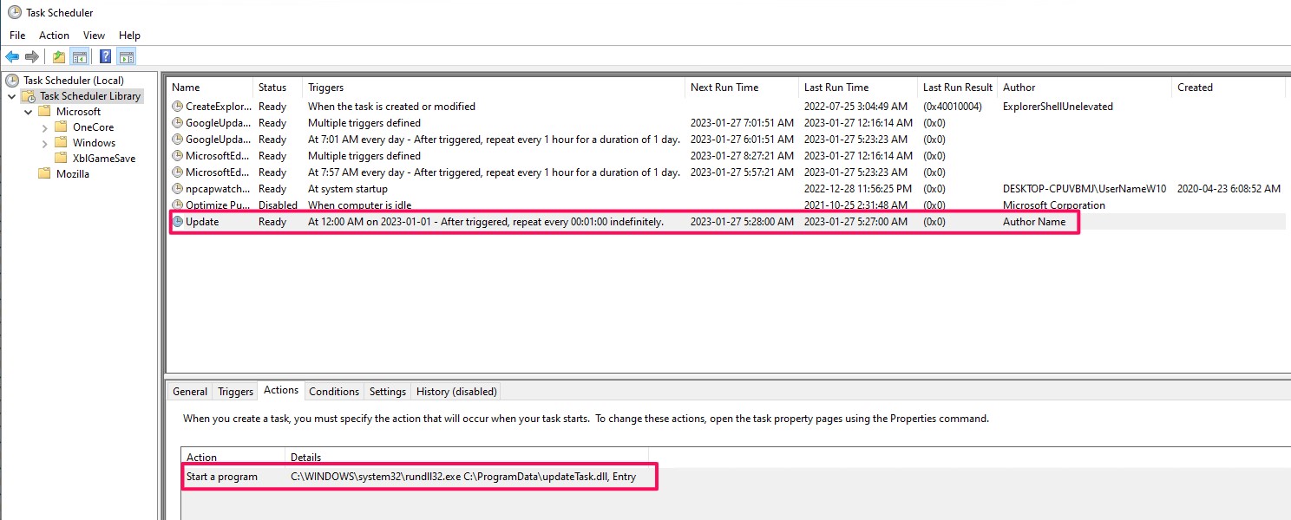This screenshot has width=1291, height=520.
Task: Collapse the Microsoft folder node
Action: pos(28,112)
